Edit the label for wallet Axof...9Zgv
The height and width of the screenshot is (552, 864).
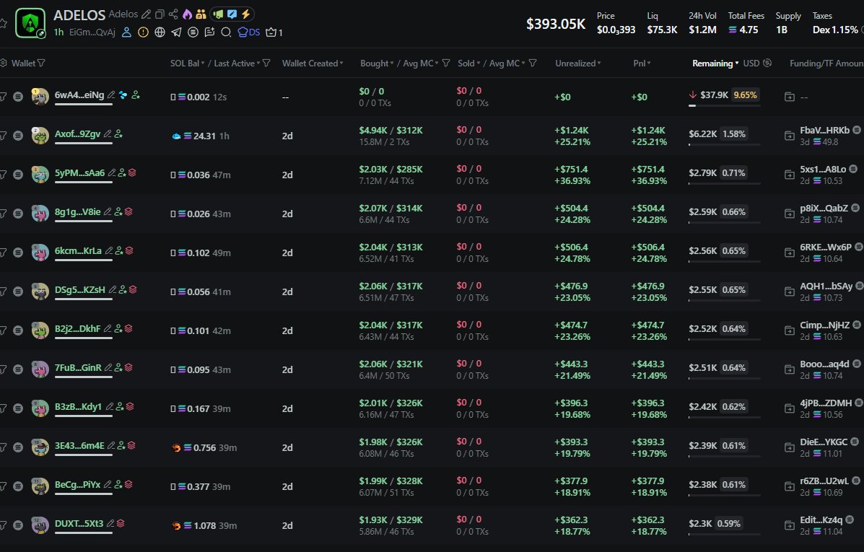(x=108, y=134)
